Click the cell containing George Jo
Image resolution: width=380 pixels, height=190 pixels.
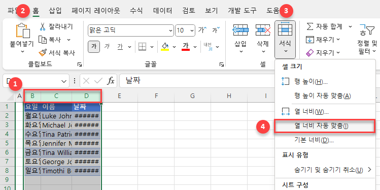pos(56,162)
